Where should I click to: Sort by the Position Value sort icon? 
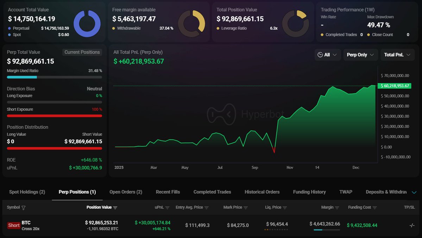(x=115, y=208)
